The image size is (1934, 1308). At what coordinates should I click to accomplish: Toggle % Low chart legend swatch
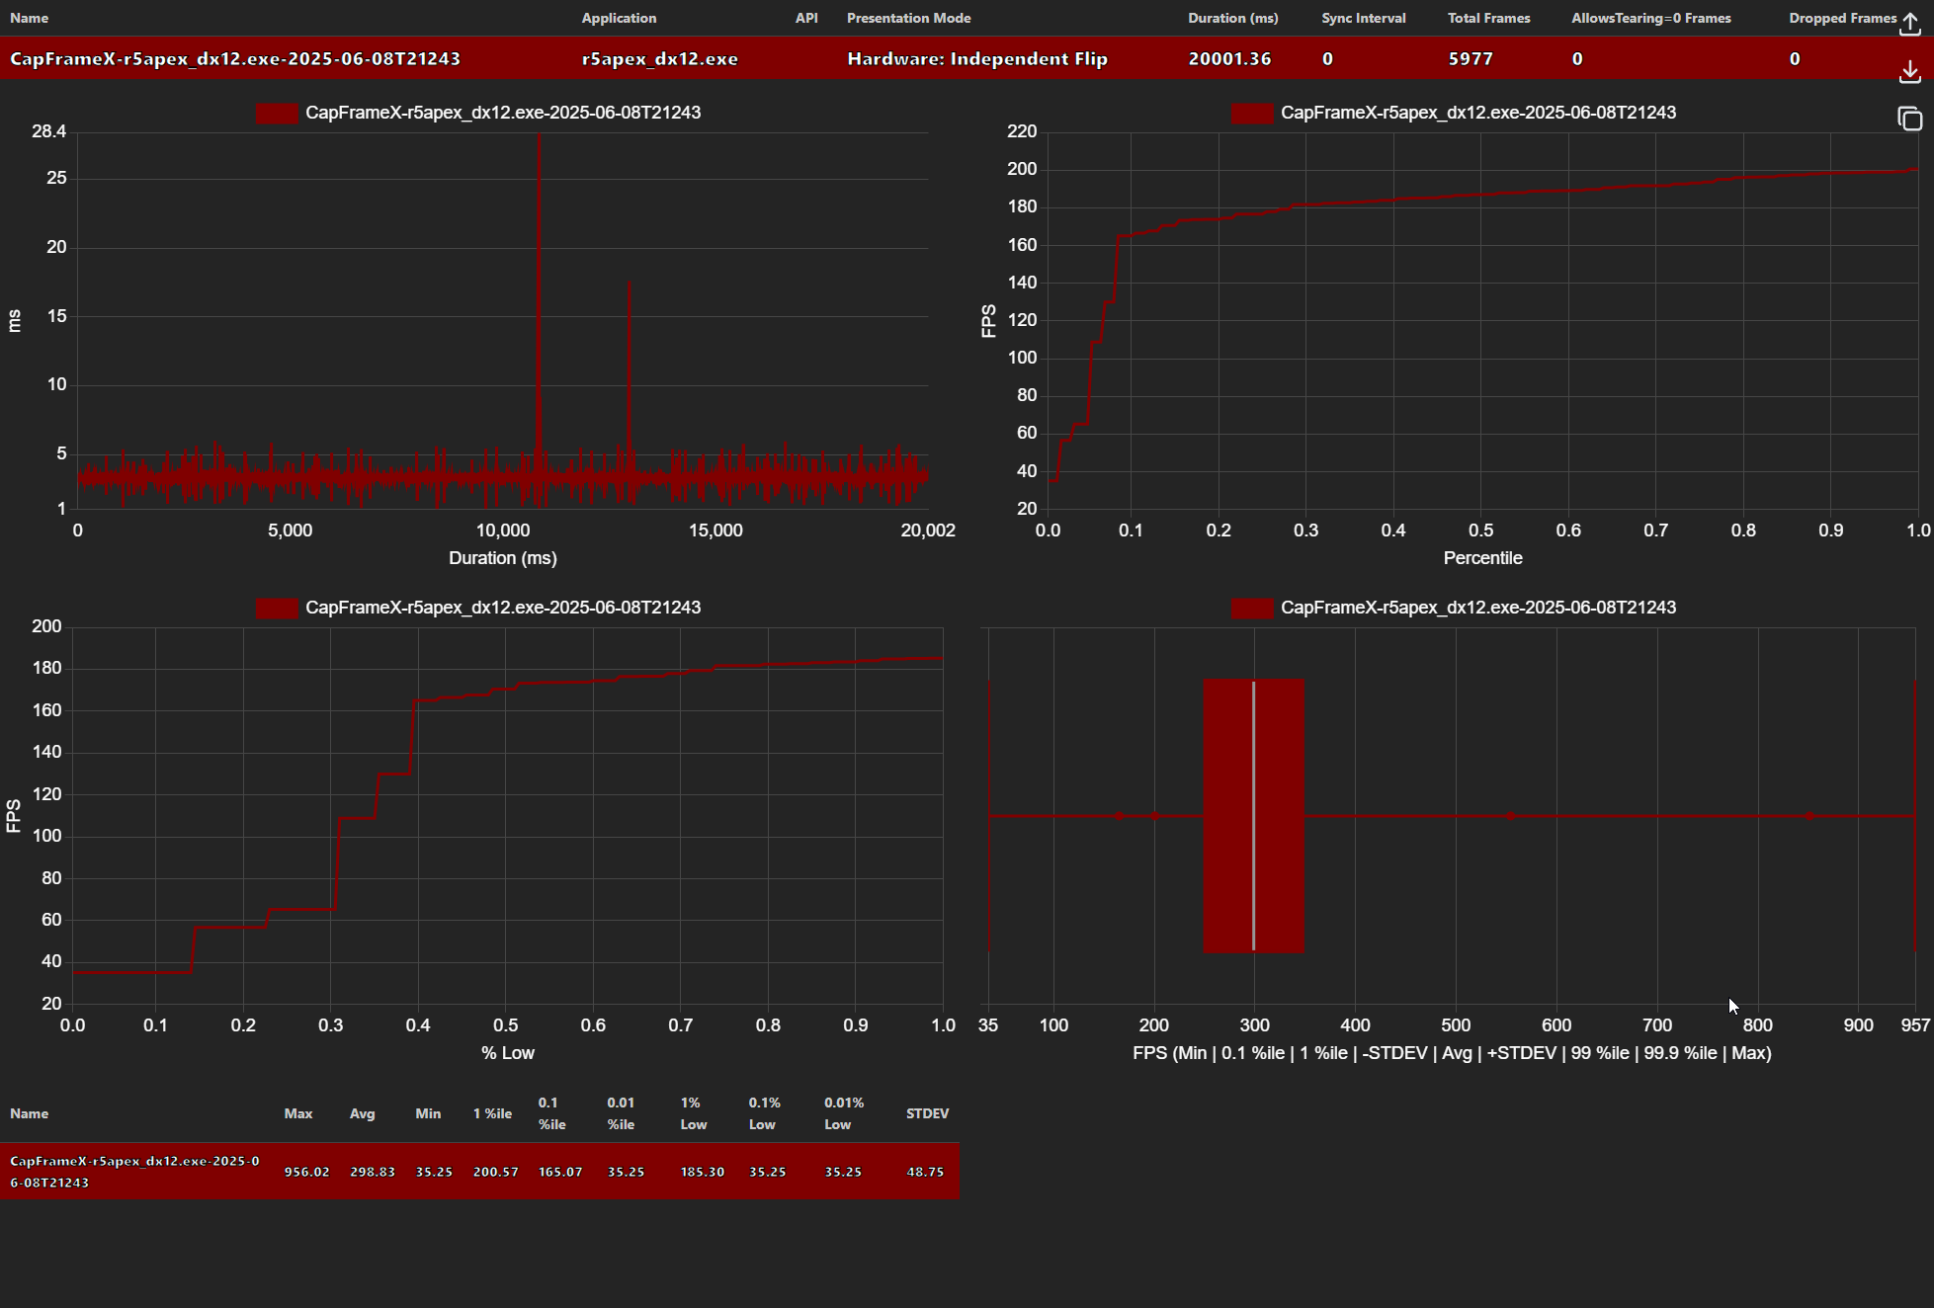(277, 608)
